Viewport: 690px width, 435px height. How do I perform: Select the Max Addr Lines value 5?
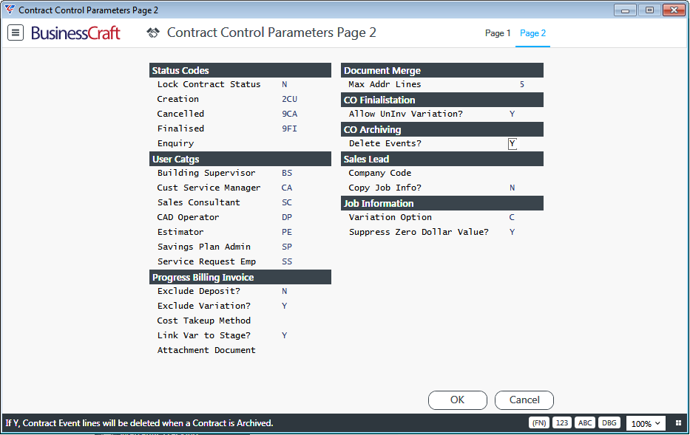tap(522, 84)
